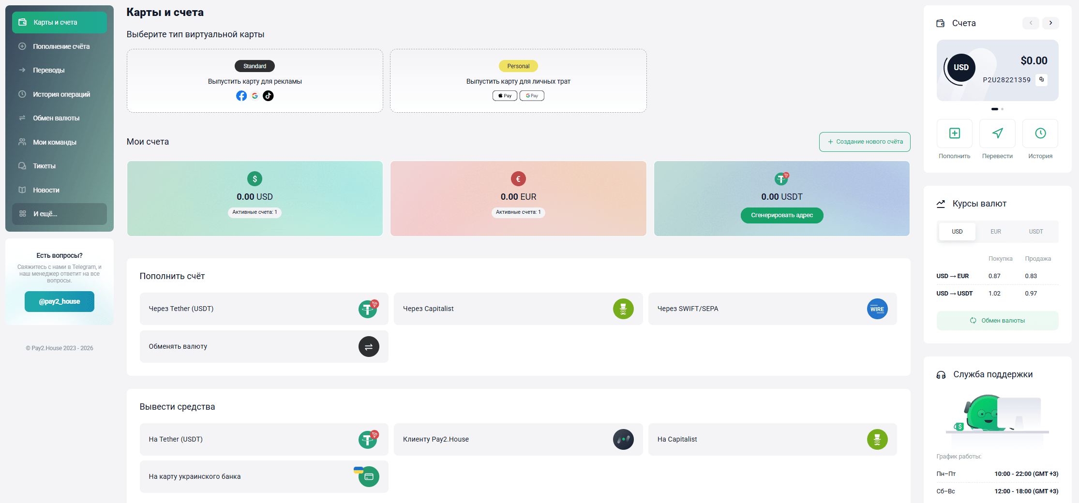This screenshot has width=1079, height=503.
Task: Open the @pay2_house Telegram link
Action: point(60,302)
